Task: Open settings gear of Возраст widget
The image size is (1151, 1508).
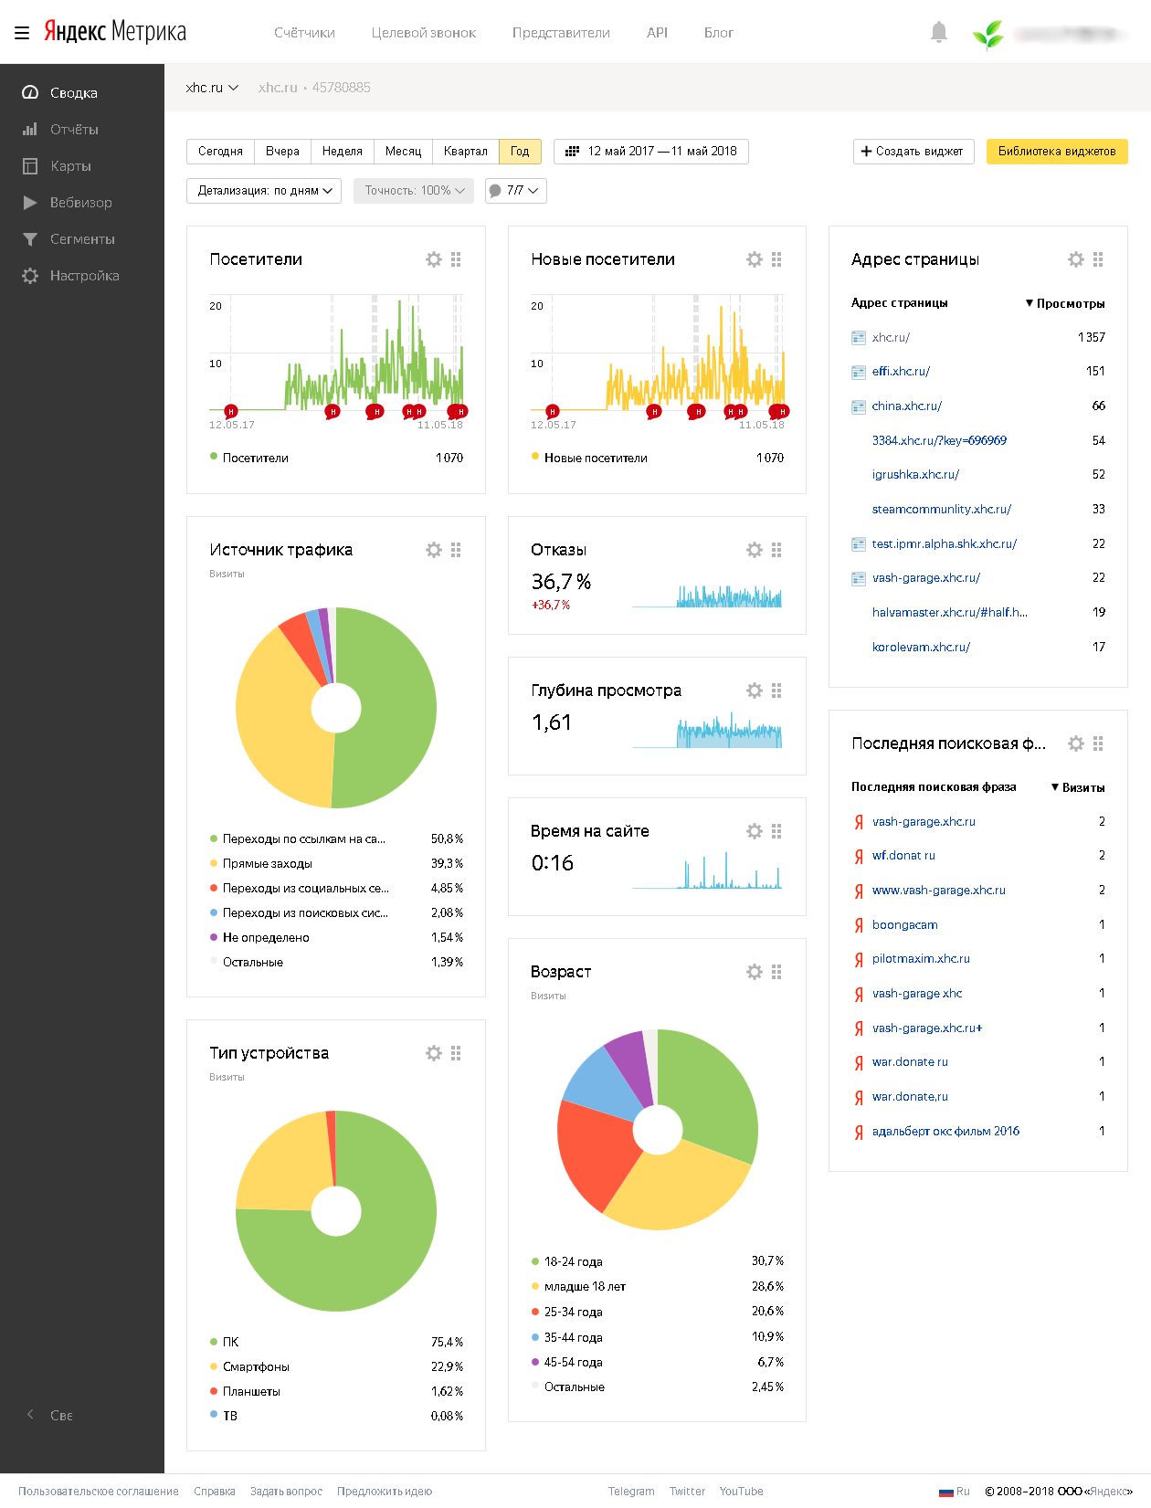Action: point(755,972)
